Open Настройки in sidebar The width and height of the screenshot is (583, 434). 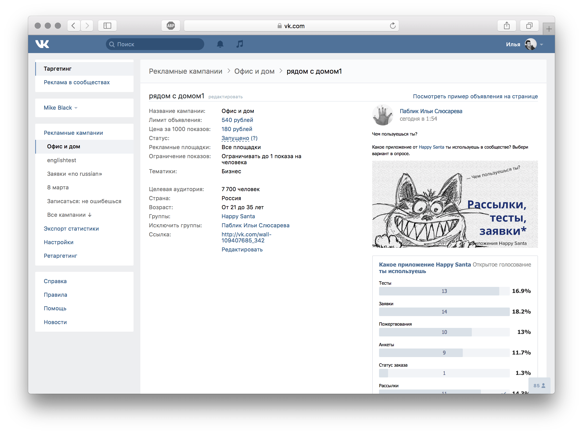(x=59, y=242)
